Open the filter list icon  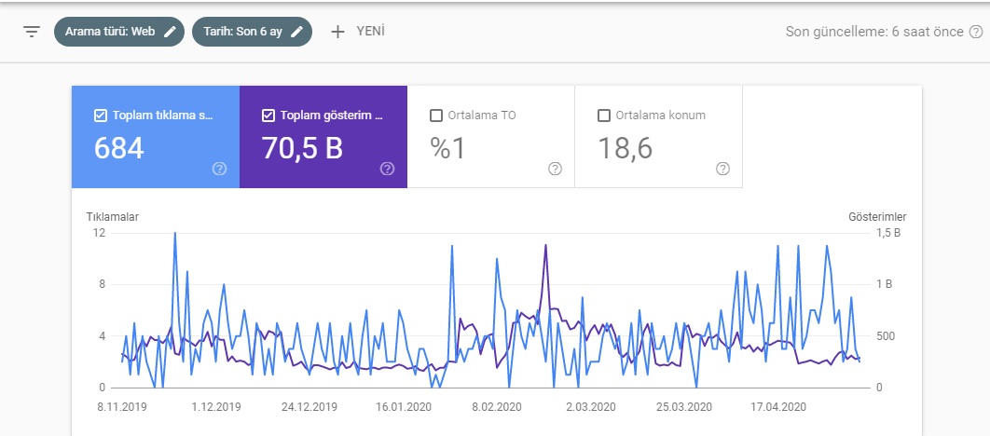point(32,32)
